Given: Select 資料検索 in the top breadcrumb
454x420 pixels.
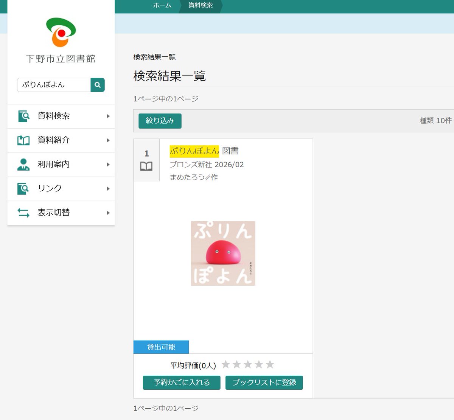Looking at the screenshot, I should [201, 5].
